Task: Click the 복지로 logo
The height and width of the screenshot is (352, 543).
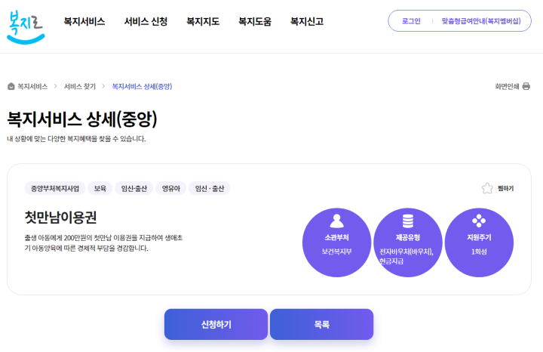Action: tap(26, 26)
